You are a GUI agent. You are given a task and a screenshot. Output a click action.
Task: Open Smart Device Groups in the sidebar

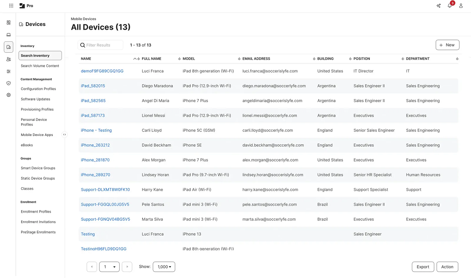(x=38, y=168)
